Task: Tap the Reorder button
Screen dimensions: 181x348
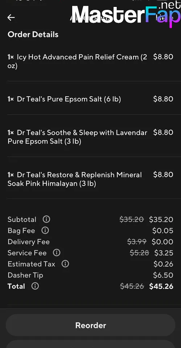Action: (90, 325)
